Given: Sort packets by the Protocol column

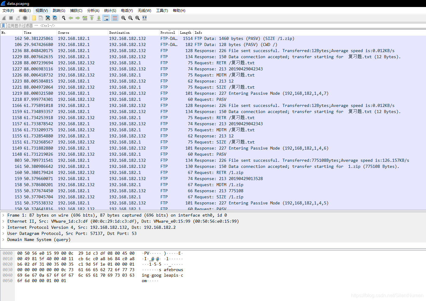Looking at the screenshot, I should [169, 33].
